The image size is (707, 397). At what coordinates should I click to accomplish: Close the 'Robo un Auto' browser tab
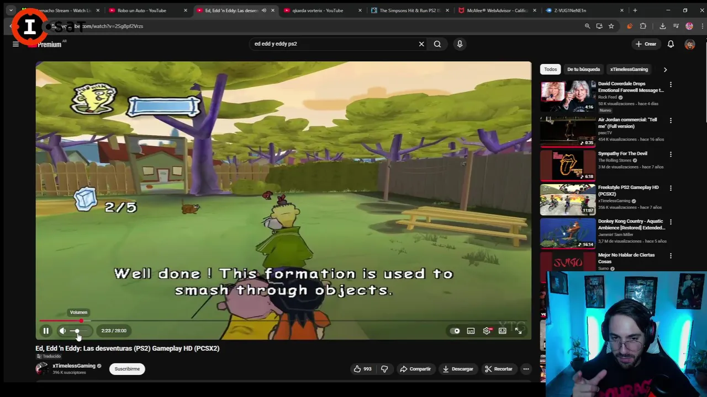pyautogui.click(x=185, y=10)
